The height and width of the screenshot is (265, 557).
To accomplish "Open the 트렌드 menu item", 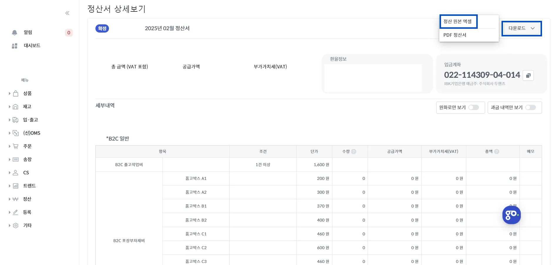I will (29, 186).
